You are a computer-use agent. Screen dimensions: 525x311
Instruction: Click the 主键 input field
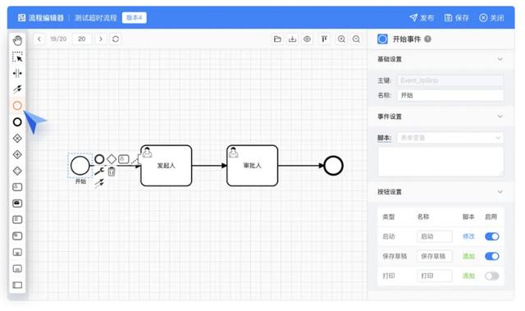click(450, 80)
